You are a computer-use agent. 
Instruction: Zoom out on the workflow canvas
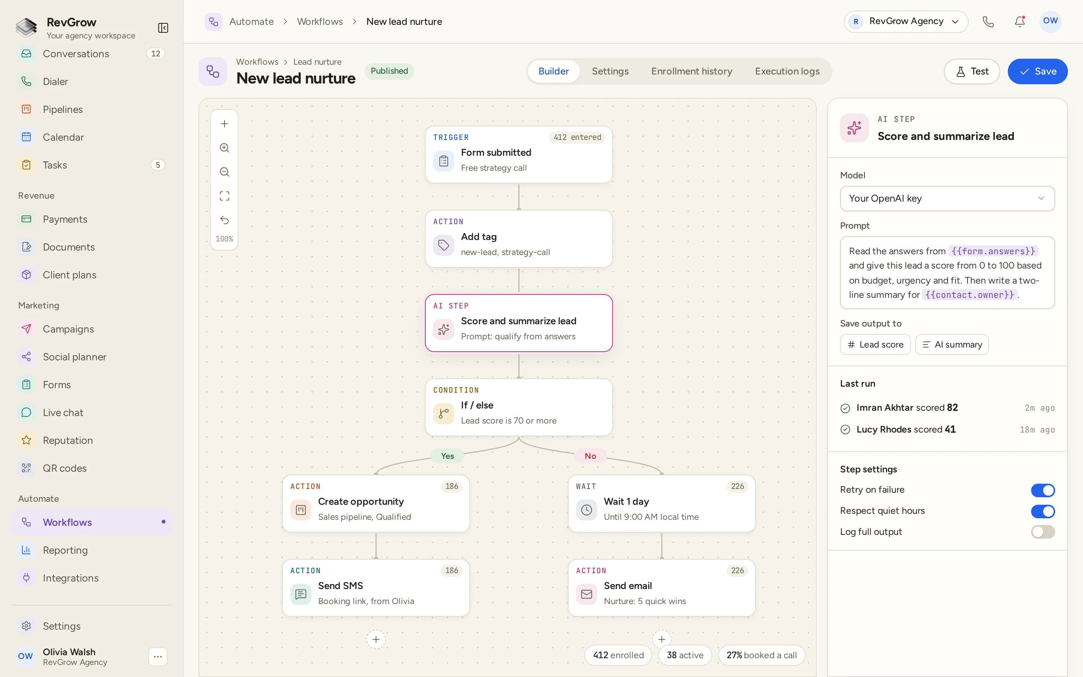point(224,172)
